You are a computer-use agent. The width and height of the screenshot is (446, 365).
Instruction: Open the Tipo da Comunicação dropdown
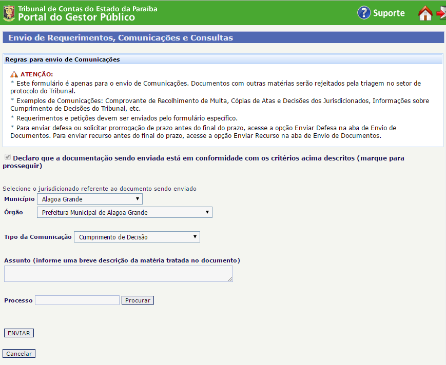[137, 237]
